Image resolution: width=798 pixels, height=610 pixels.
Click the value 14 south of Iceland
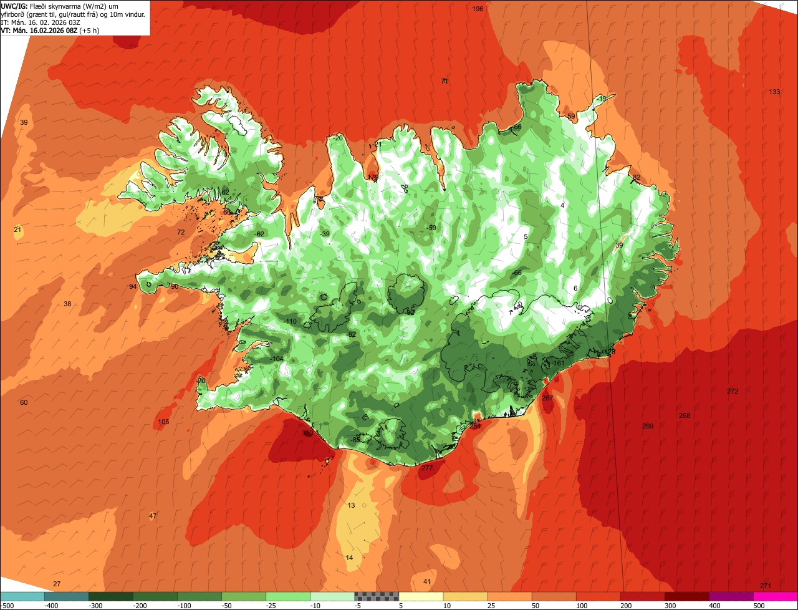pyautogui.click(x=349, y=558)
